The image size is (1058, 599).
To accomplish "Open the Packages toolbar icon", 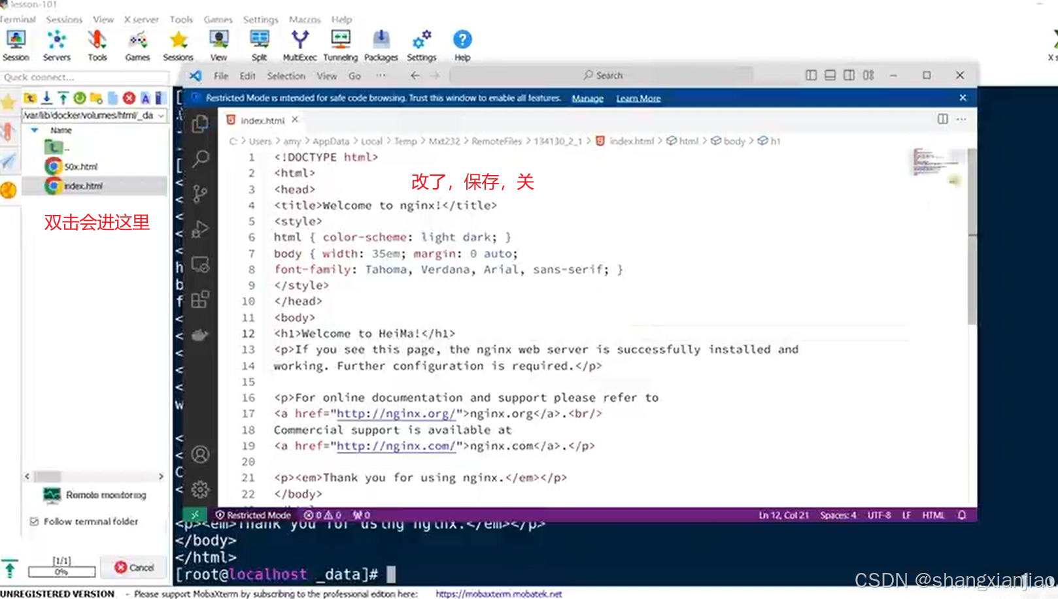I will (381, 46).
